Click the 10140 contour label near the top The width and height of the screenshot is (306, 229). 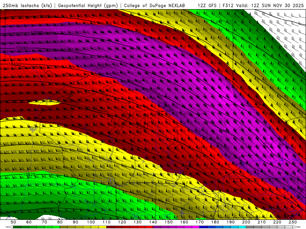[x=44, y=16]
